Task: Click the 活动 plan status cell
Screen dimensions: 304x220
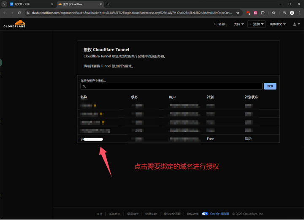Action: click(x=248, y=139)
